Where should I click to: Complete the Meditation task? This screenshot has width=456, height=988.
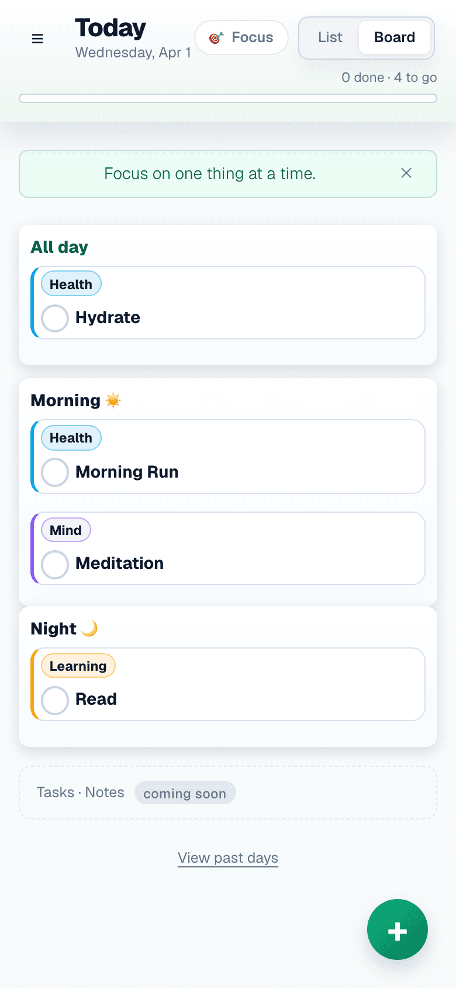click(54, 564)
